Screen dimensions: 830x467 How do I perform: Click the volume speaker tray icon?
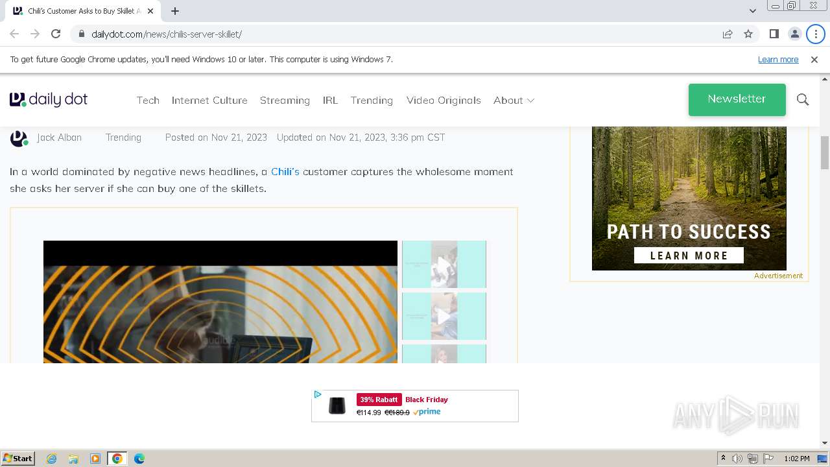(x=737, y=459)
